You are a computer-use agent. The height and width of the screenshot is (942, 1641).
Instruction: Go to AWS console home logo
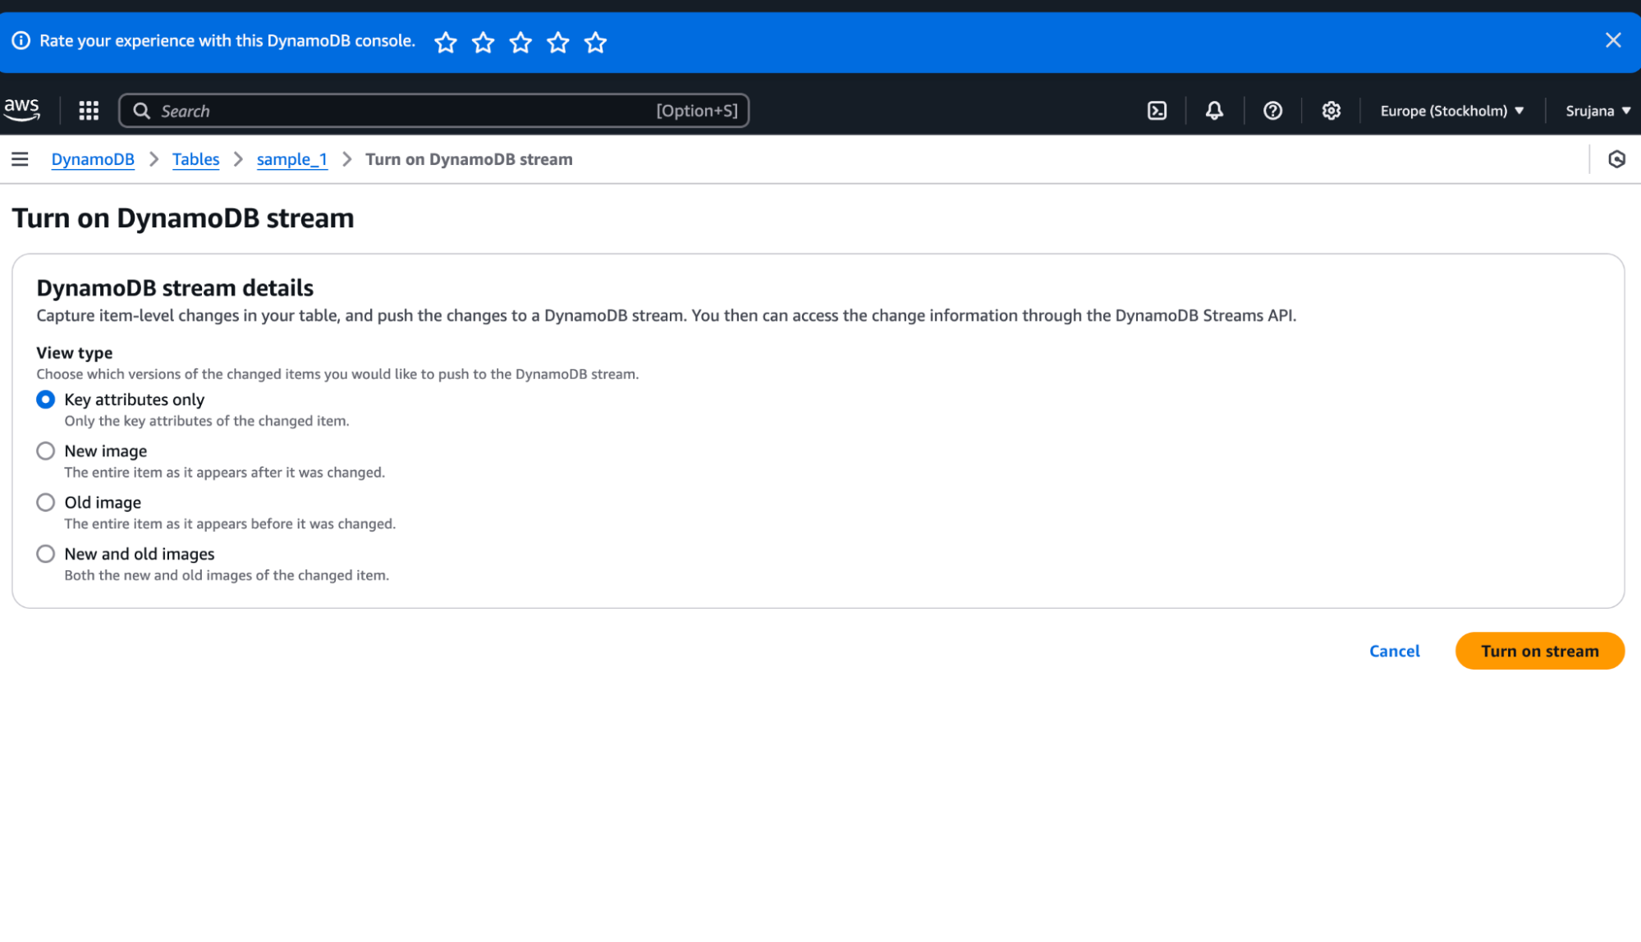22,110
